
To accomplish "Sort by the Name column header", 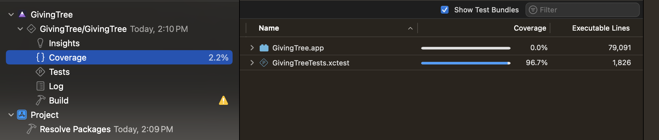I will pyautogui.click(x=269, y=28).
